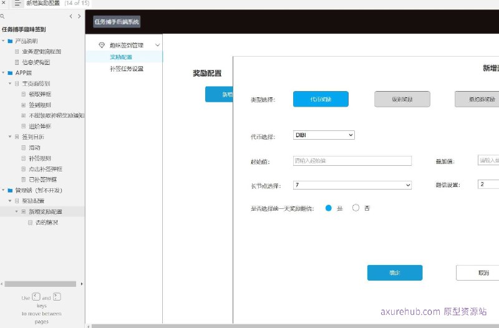Choose the 抵扣券奖励 reward type

(477, 99)
